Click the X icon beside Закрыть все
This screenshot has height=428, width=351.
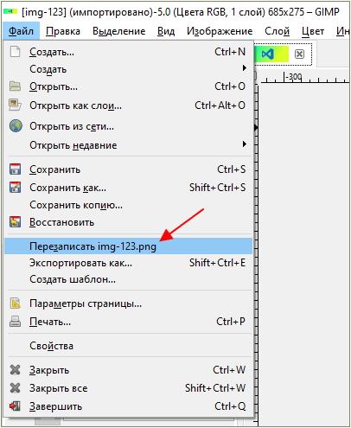click(15, 387)
